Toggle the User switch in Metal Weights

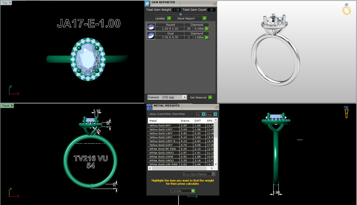[211, 114]
